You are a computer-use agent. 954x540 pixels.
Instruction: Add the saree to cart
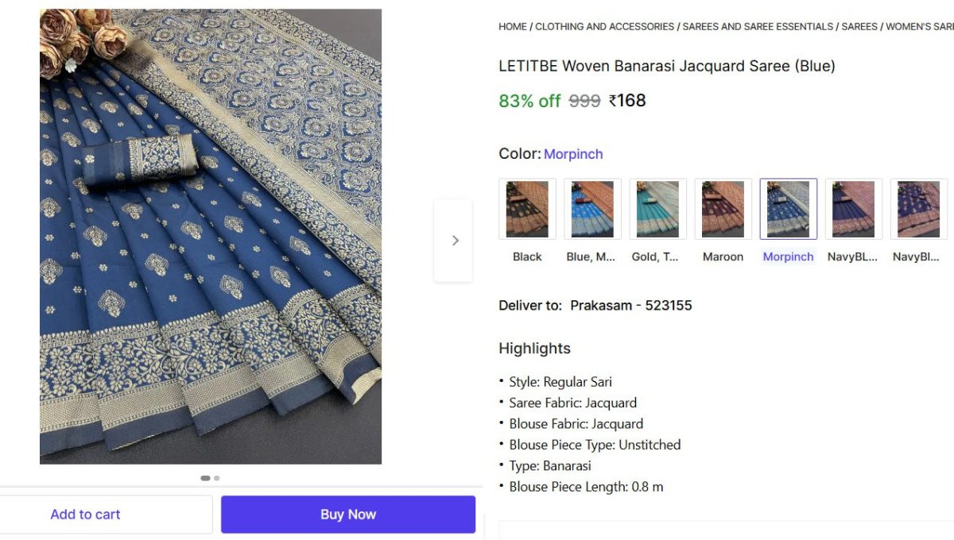pos(86,515)
